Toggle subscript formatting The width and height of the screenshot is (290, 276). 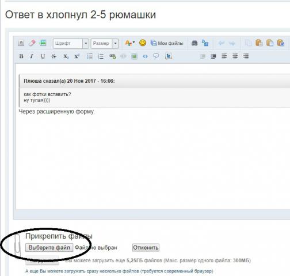(x=66, y=56)
